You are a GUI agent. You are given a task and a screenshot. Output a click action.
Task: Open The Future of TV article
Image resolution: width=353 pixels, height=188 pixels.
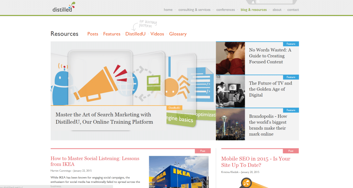[270, 89]
